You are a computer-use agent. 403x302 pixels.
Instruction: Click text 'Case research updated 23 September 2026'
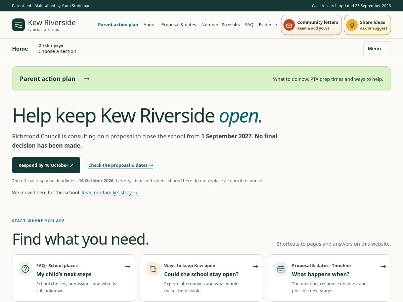[351, 6]
